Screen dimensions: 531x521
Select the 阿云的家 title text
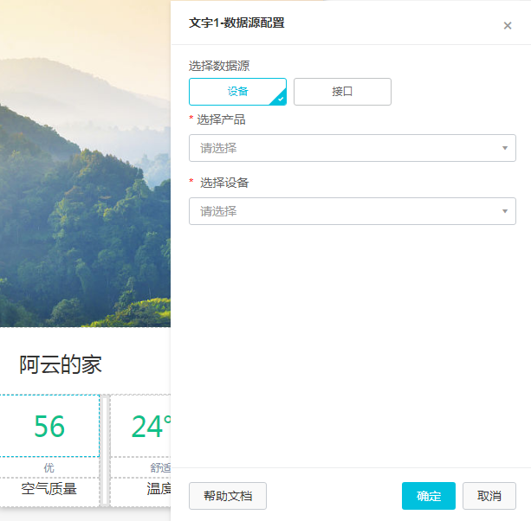tap(61, 364)
